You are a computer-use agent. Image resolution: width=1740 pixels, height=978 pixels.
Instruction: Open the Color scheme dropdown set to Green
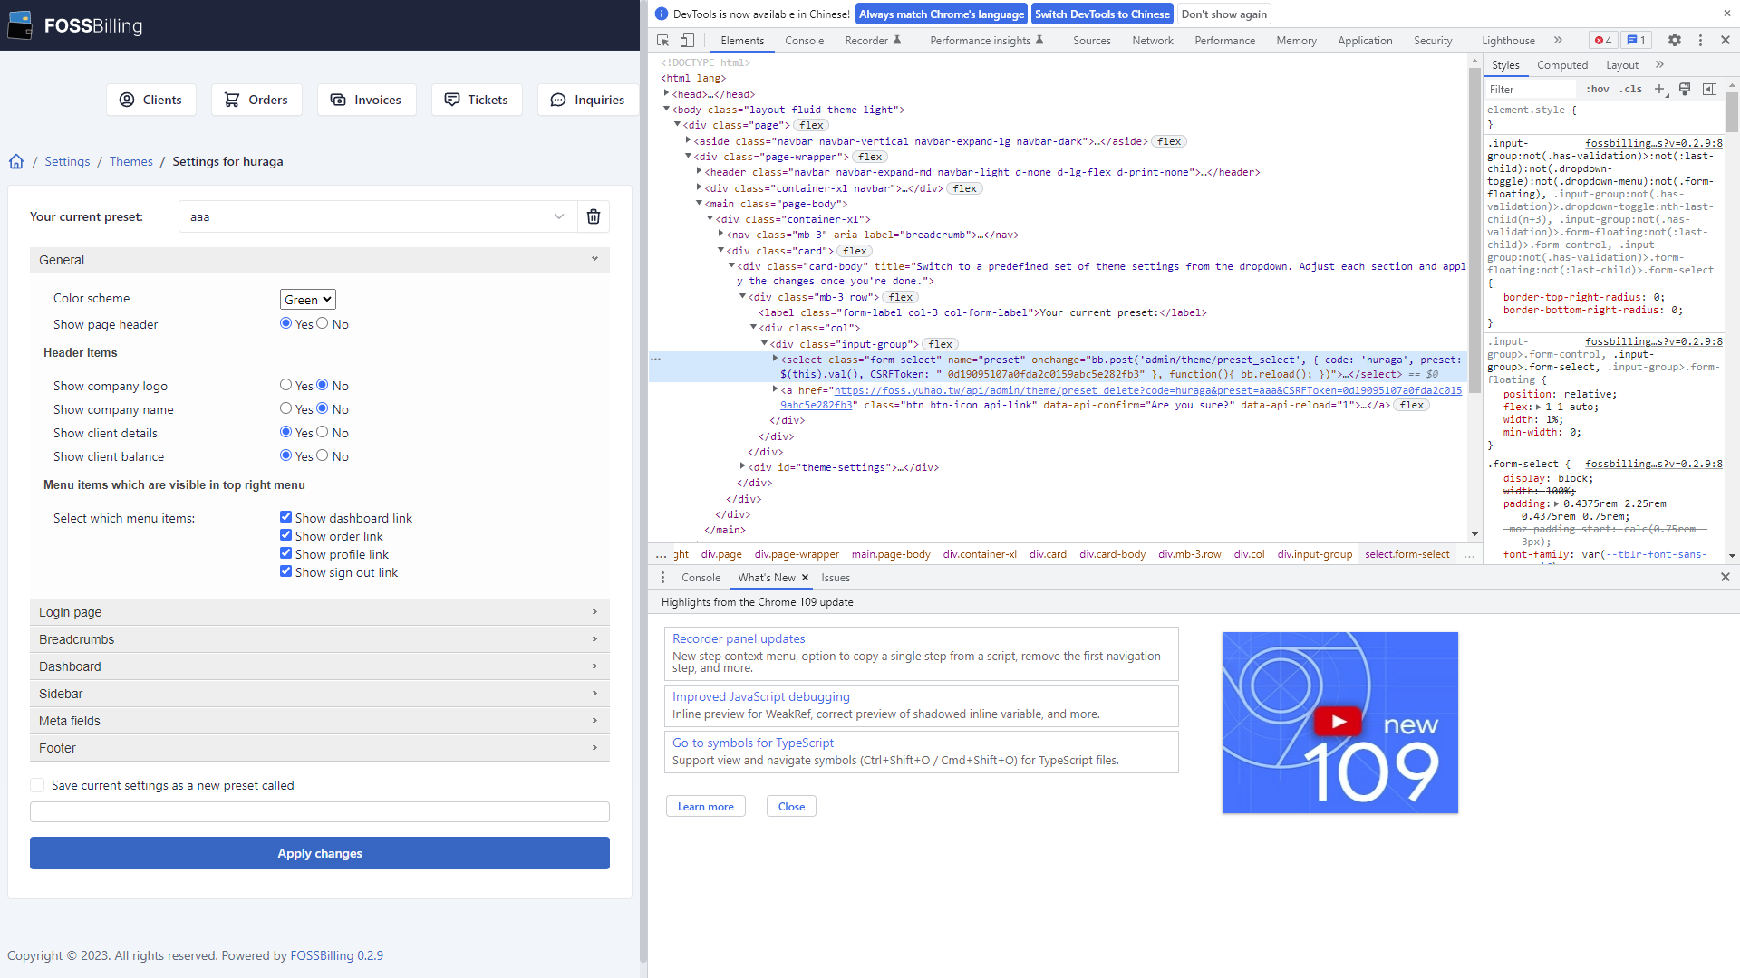(307, 299)
